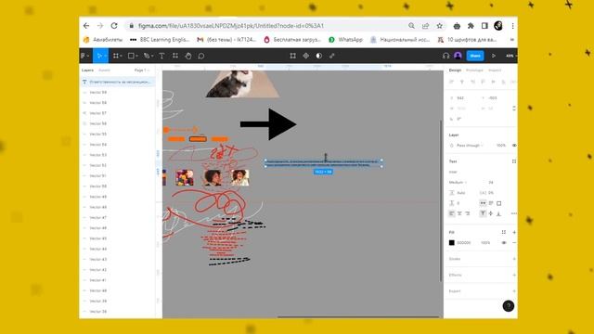The image size is (594, 334).
Task: Set text align center
Action: pos(459,213)
